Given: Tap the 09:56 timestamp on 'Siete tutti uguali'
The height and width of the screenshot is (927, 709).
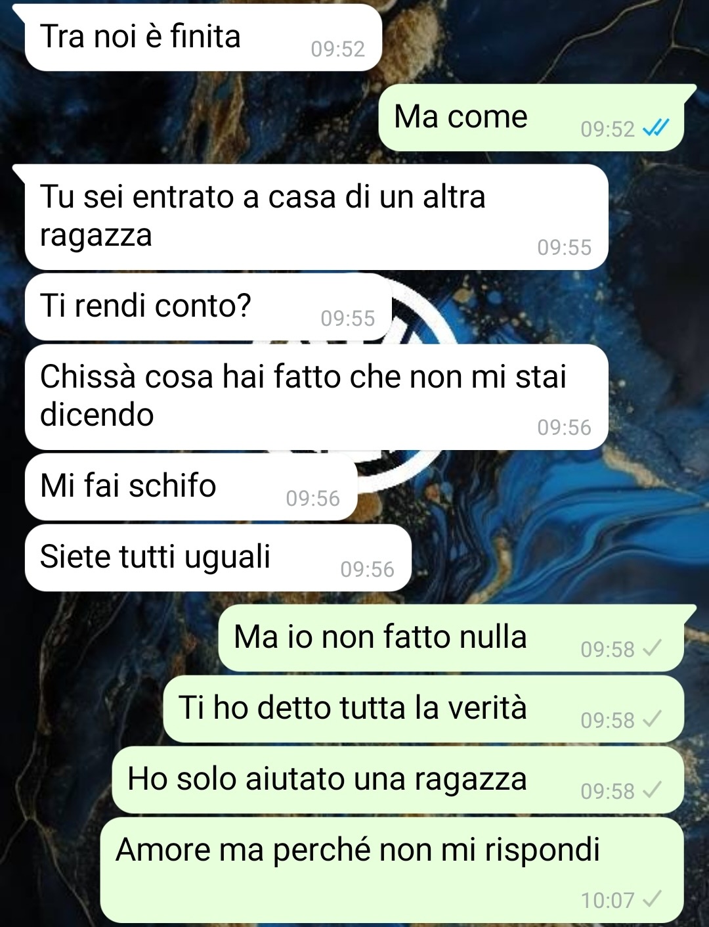Looking at the screenshot, I should [x=367, y=569].
